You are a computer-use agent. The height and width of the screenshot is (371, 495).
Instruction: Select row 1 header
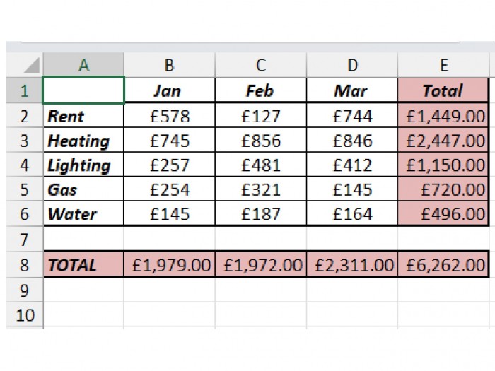[25, 90]
